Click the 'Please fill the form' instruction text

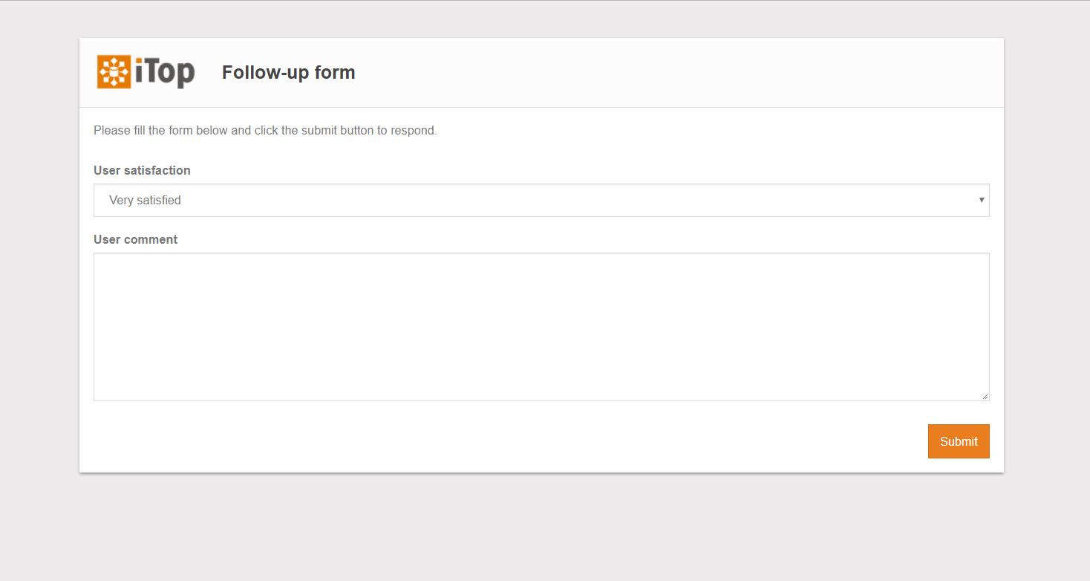click(265, 131)
